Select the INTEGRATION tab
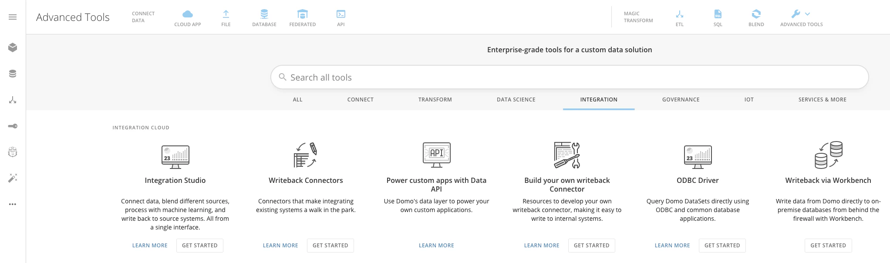 [x=599, y=100]
